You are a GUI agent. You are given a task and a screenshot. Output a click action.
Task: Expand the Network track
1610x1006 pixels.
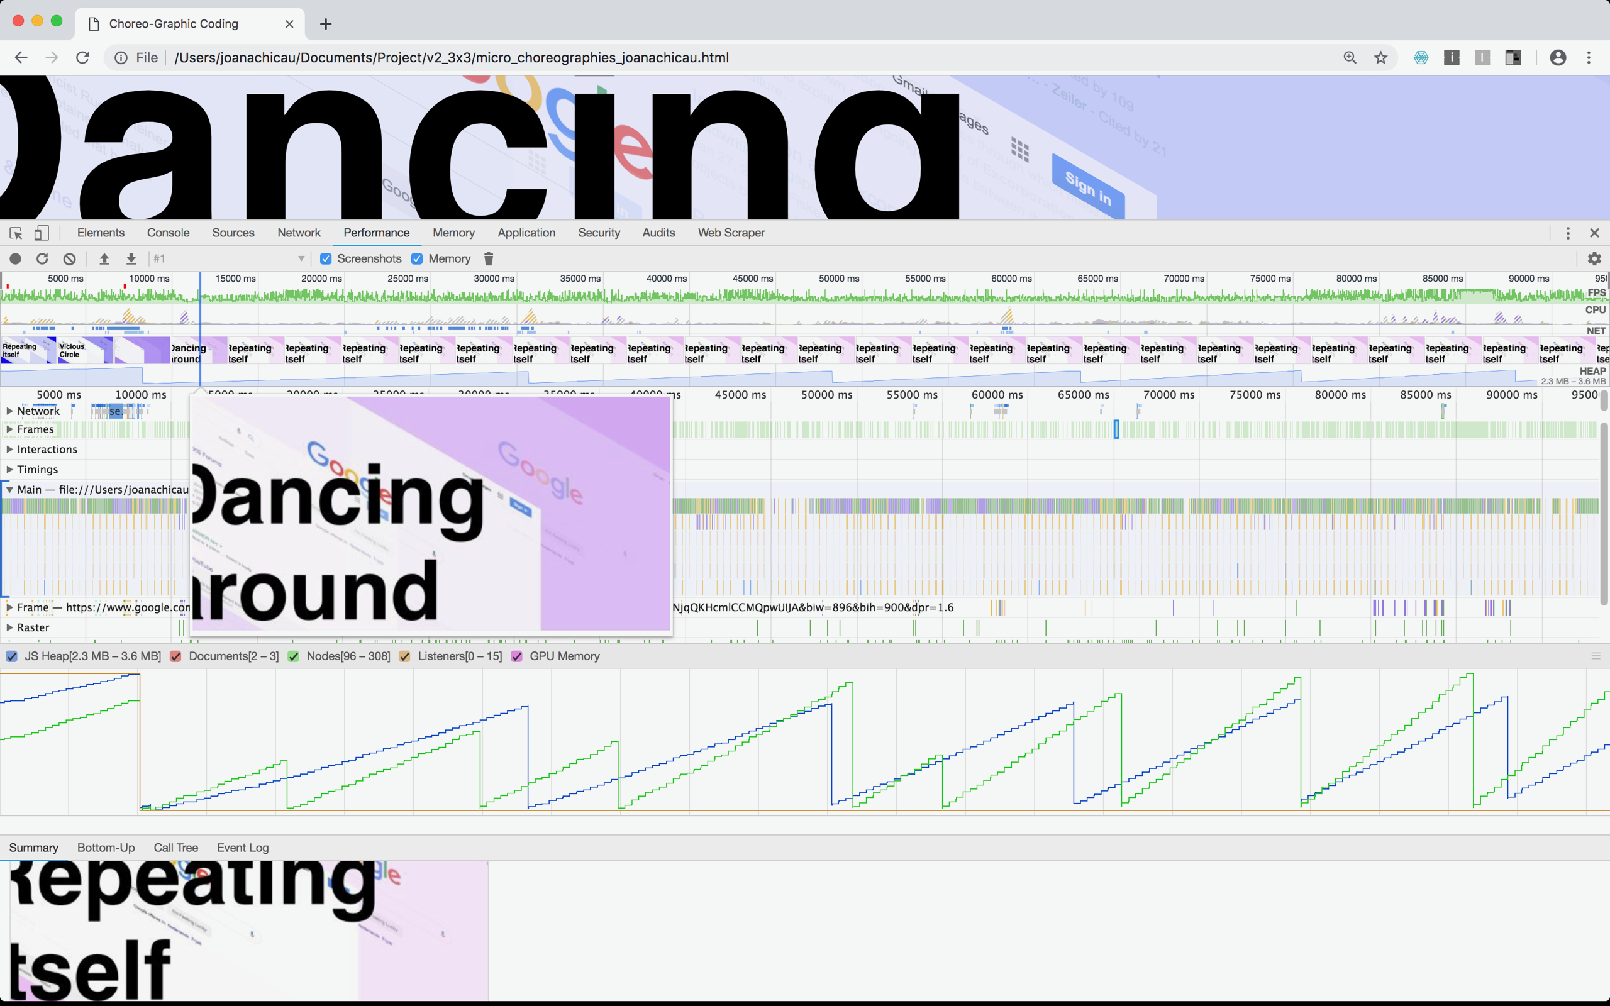coord(10,411)
